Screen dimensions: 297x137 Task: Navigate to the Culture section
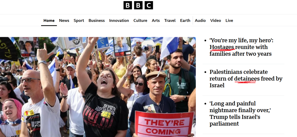click(140, 20)
